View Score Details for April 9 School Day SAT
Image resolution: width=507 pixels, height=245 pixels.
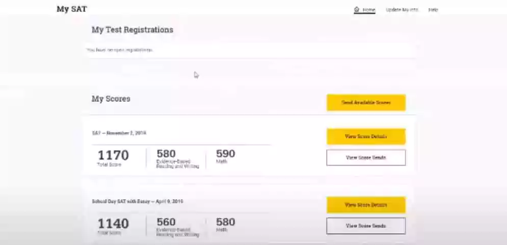tap(366, 205)
